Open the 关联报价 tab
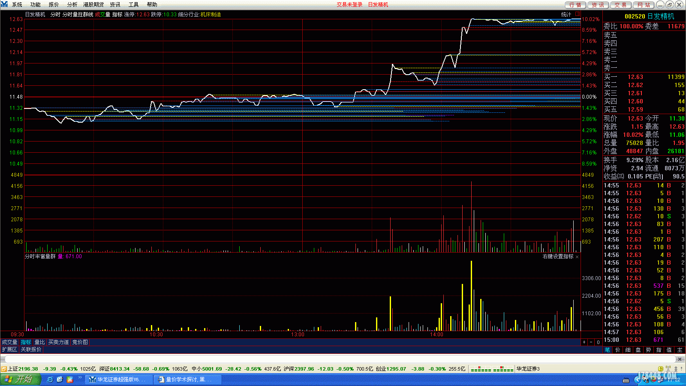Viewport: 686px width, 386px height. 31,350
